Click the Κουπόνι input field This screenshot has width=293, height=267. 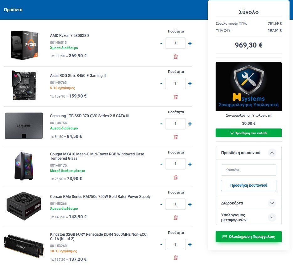click(249, 170)
